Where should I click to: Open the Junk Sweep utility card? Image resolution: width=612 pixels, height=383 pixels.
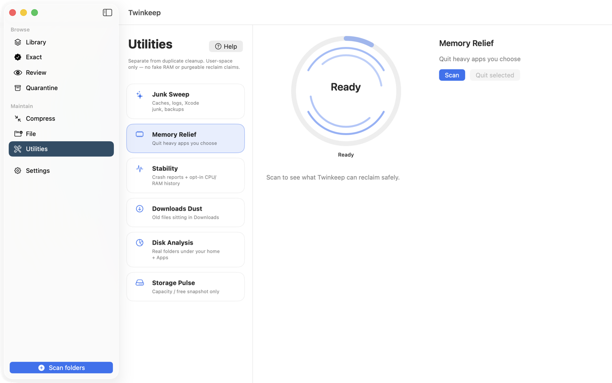coord(186,101)
